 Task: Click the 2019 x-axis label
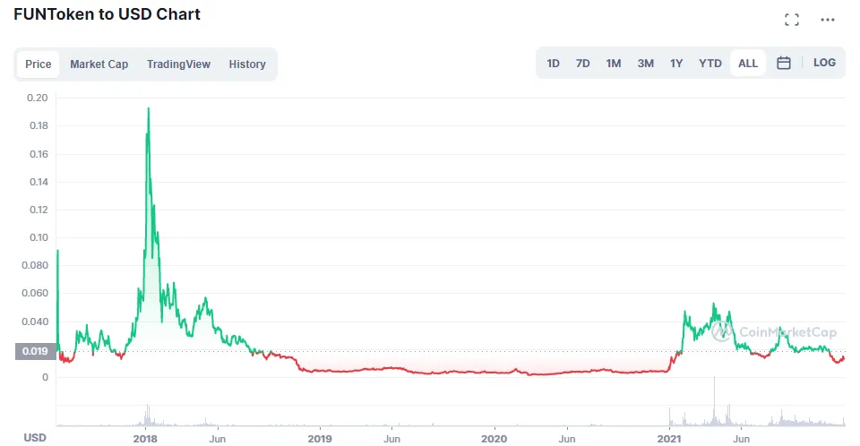point(320,438)
